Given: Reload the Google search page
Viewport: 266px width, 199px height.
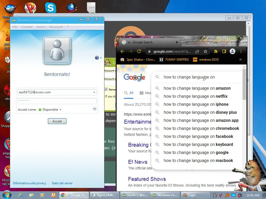Looking at the screenshot, I should coord(139,52).
